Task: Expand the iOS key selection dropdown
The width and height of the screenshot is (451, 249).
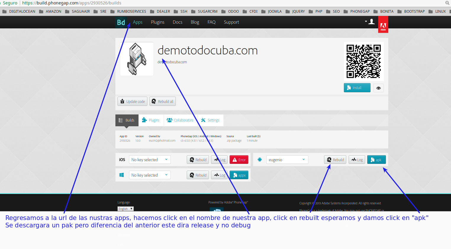Action: pos(150,160)
